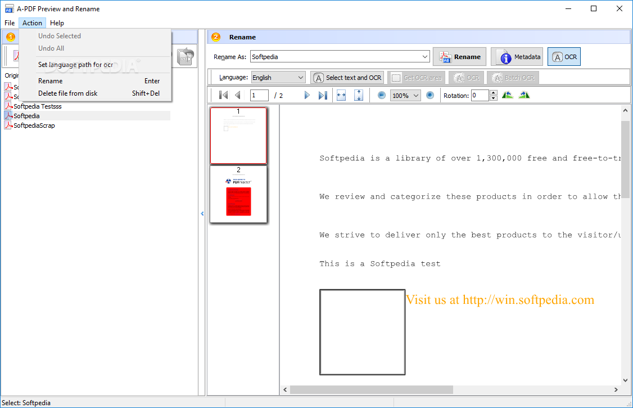Choose Set language path for ocr
The width and height of the screenshot is (633, 408).
click(95, 65)
